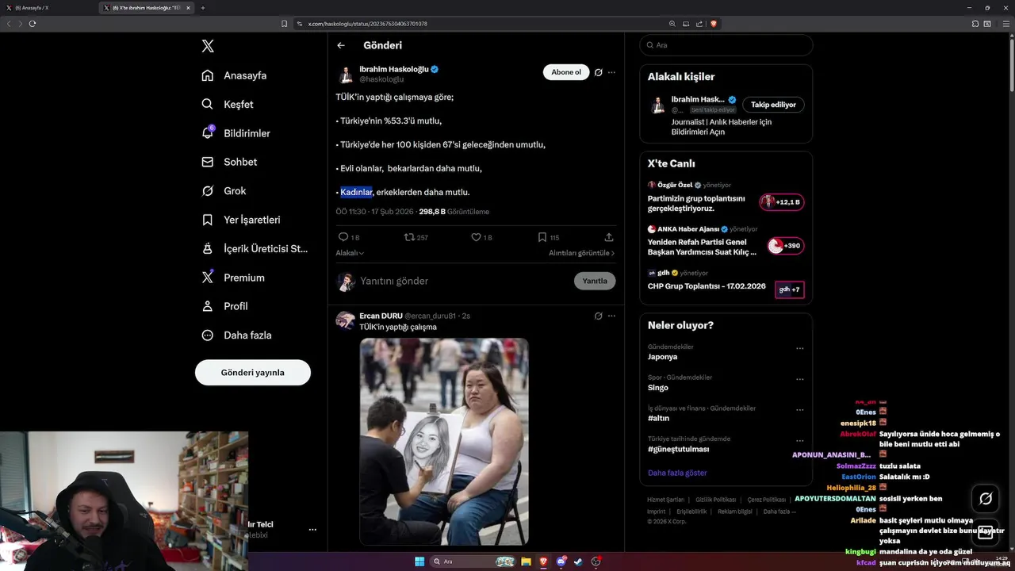1015x571 pixels.
Task: Click Abone ol button
Action: [566, 72]
